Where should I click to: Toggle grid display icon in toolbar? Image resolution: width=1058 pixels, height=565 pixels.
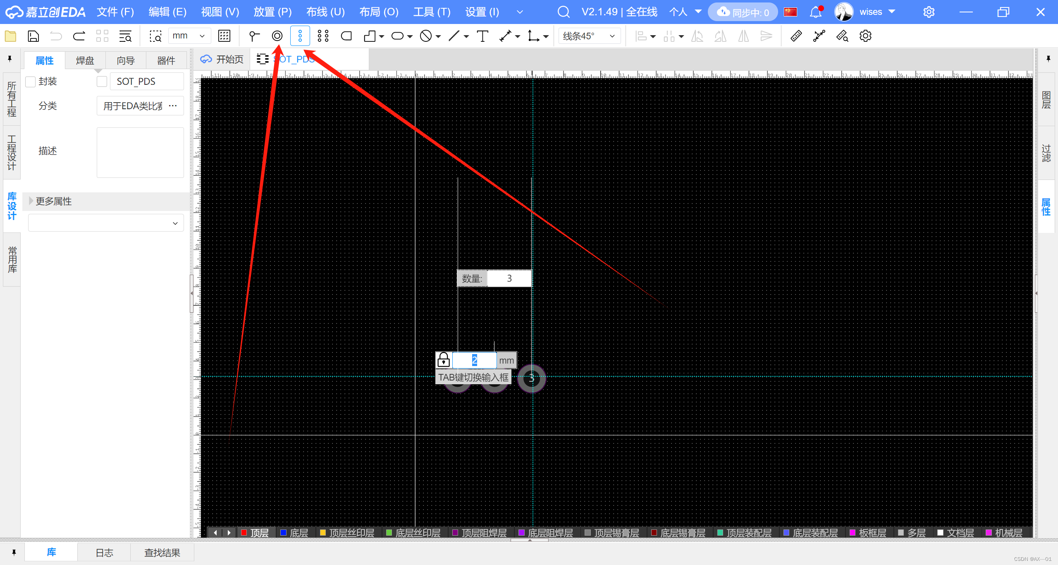click(x=224, y=36)
